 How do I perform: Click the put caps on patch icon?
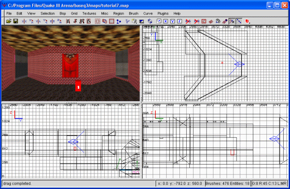point(225,21)
